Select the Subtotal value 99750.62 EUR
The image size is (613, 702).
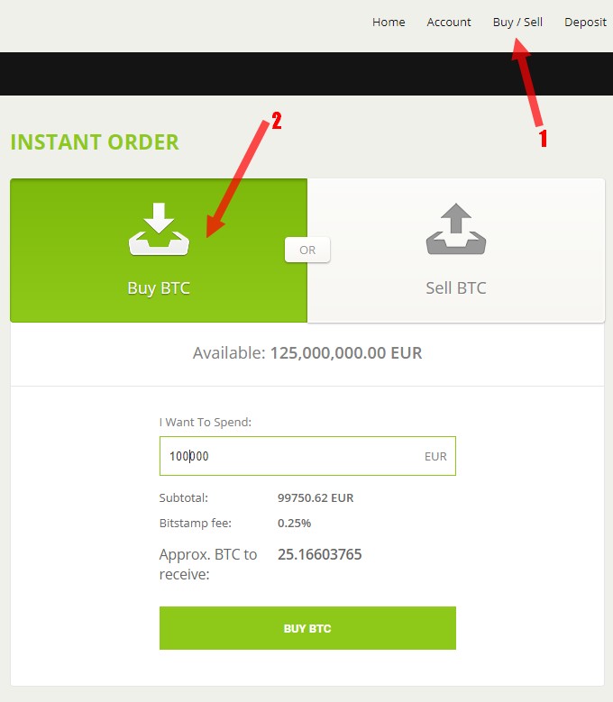point(316,497)
